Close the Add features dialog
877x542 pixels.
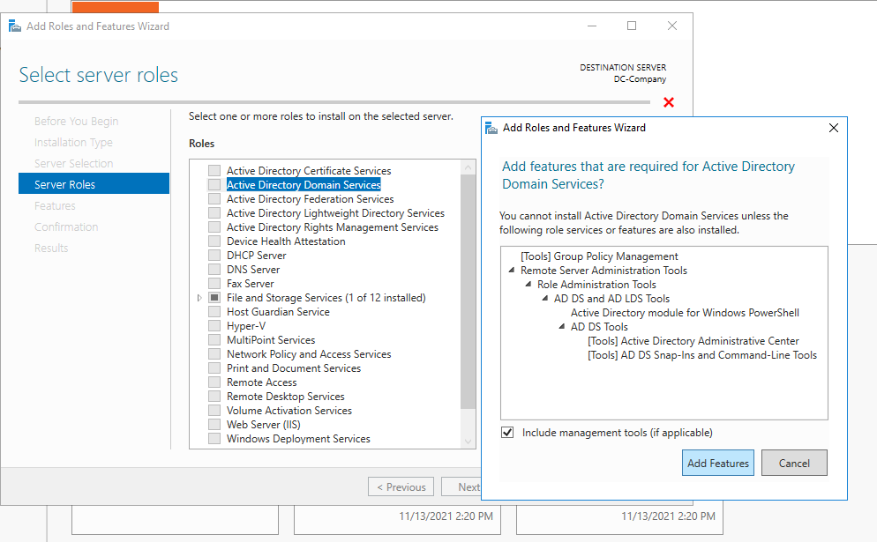833,128
